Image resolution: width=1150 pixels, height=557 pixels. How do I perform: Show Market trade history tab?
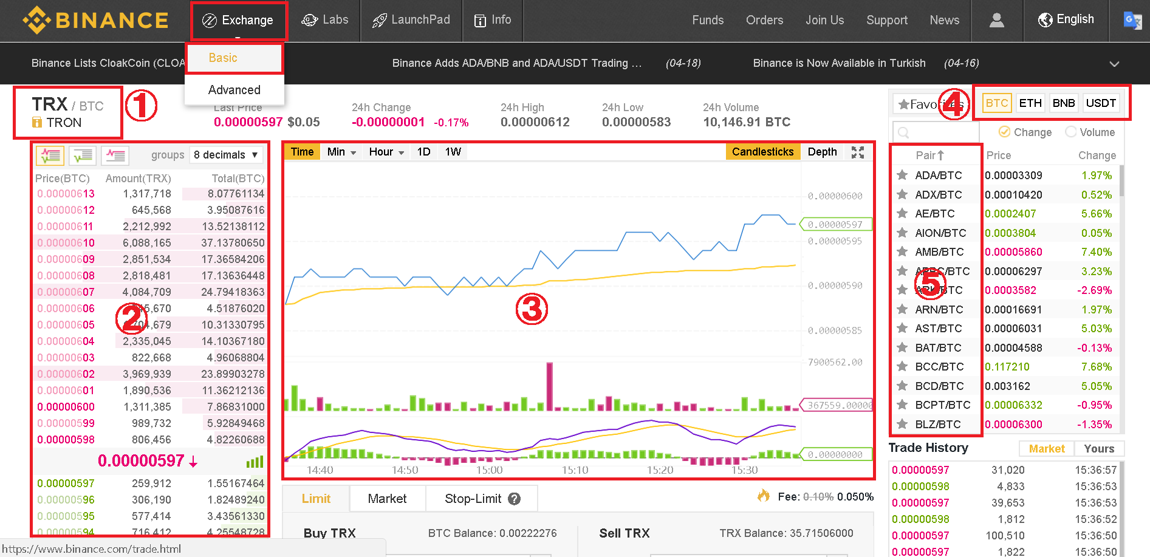[x=1047, y=449]
